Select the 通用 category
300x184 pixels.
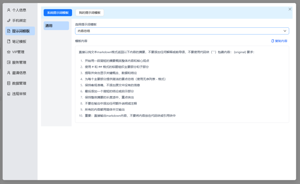(56, 26)
